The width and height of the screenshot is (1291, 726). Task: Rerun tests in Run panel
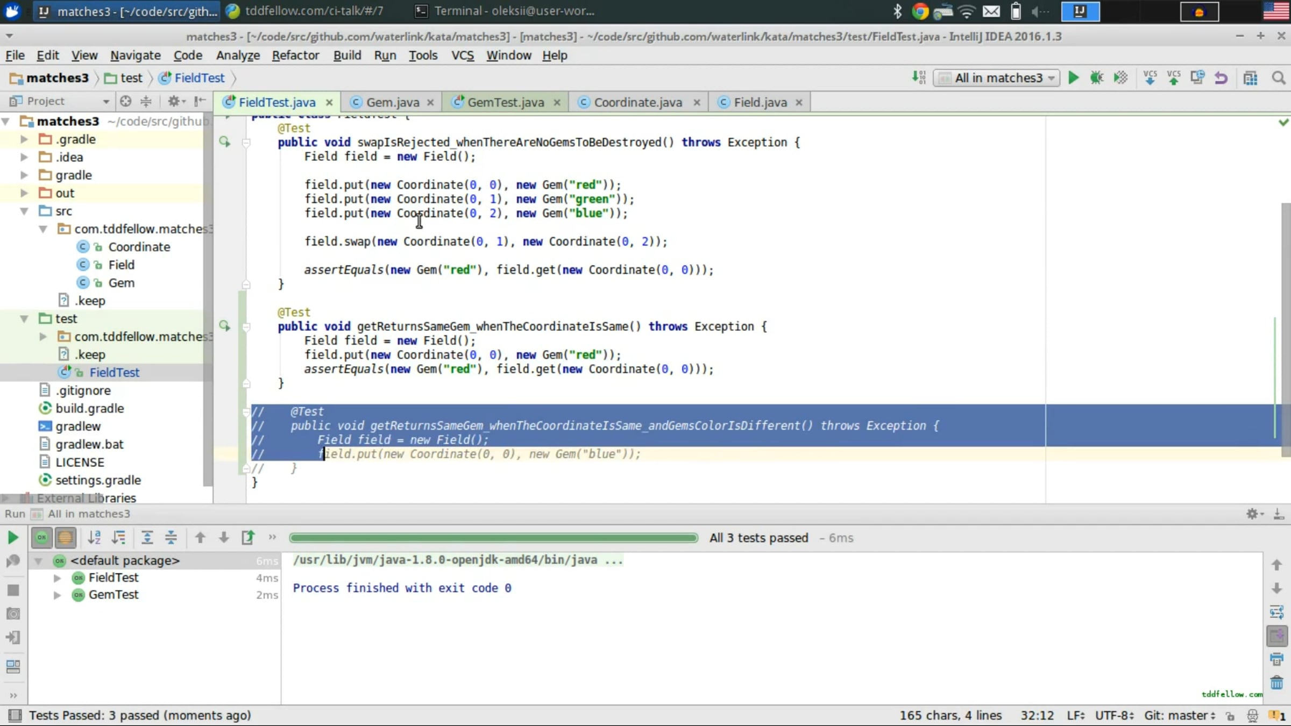(x=12, y=537)
